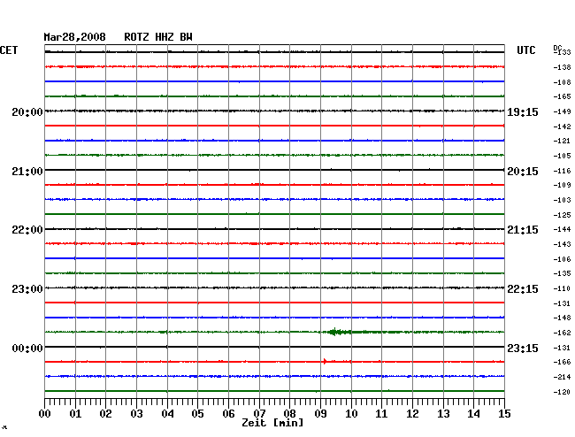Click the 20:15 UTC time label
The height and width of the screenshot is (437, 575).
click(523, 172)
